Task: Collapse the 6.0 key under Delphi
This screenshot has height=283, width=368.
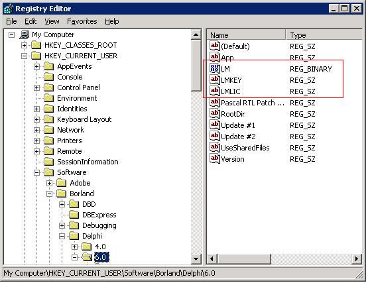Action: [x=75, y=258]
